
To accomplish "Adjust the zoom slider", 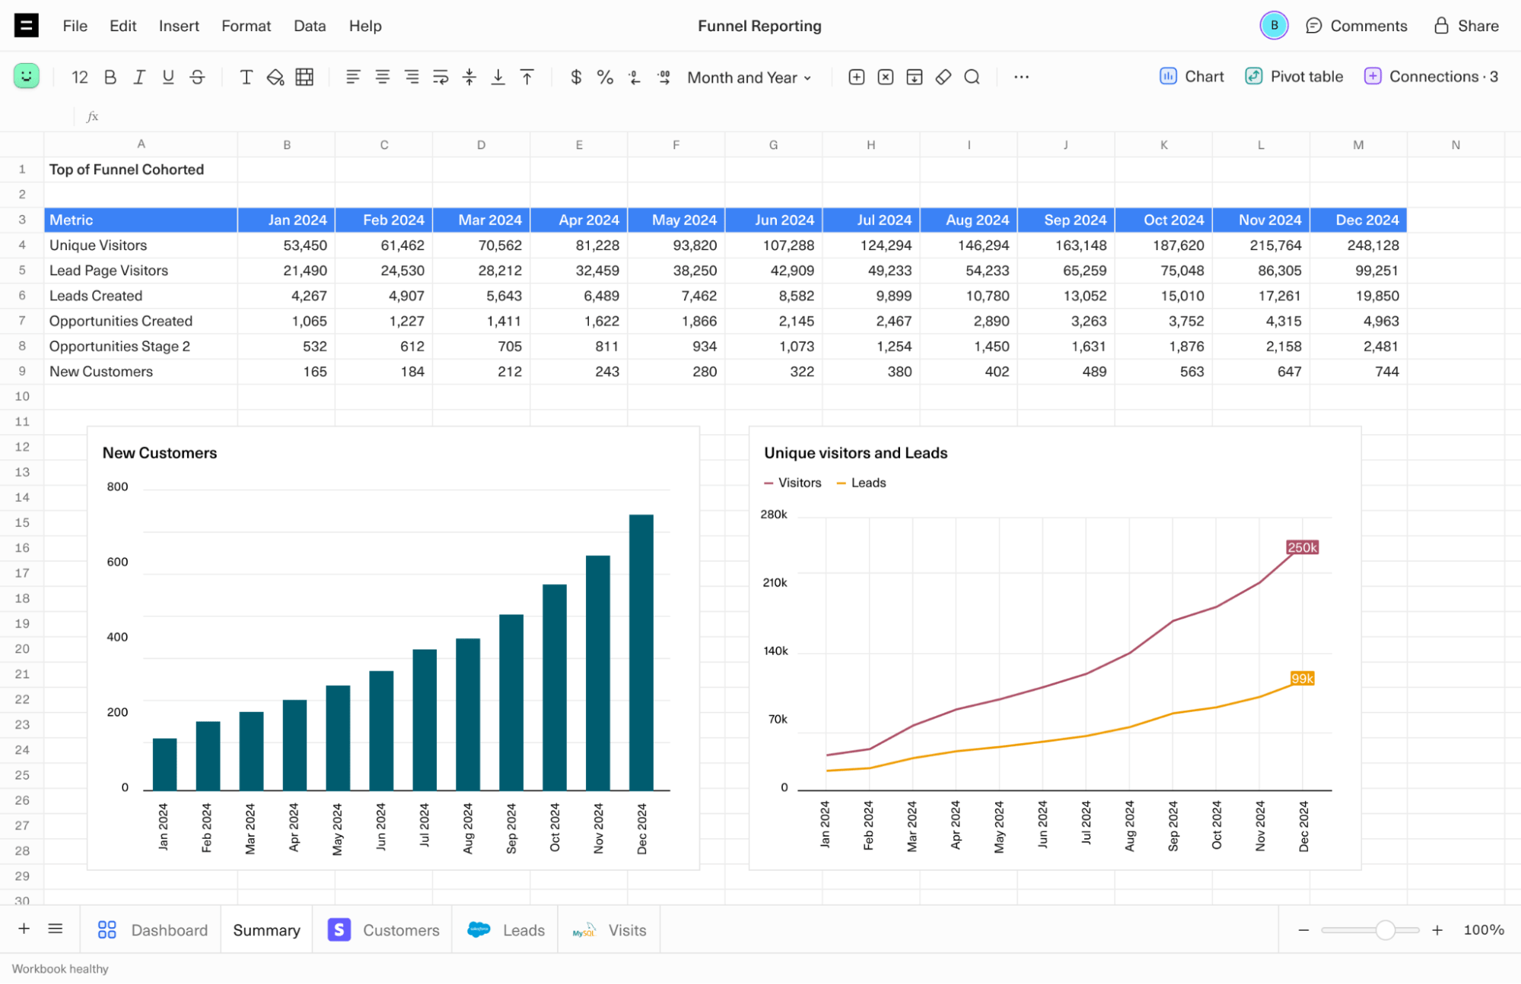I will (1386, 929).
